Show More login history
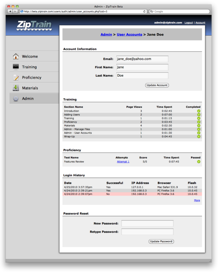 click(x=197, y=200)
